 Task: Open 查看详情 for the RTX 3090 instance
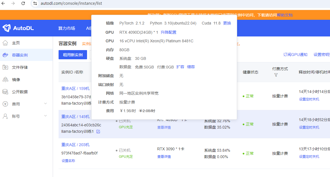(164, 157)
